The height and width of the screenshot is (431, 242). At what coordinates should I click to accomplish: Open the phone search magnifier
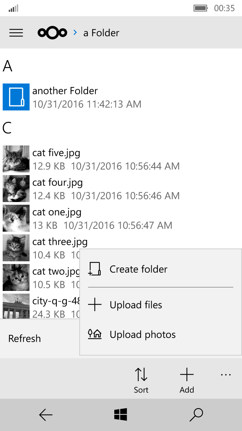196,415
